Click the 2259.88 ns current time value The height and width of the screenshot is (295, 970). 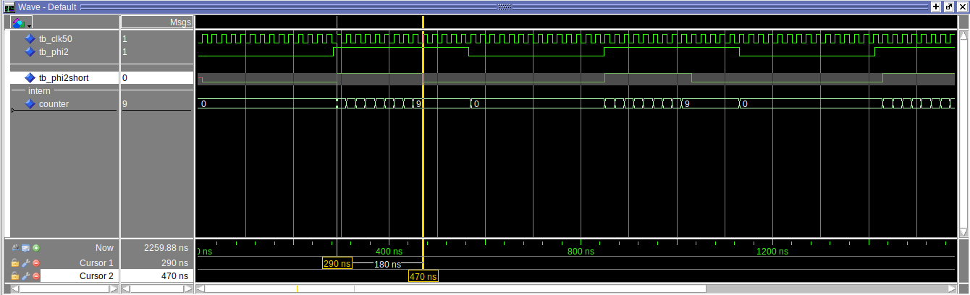(166, 248)
